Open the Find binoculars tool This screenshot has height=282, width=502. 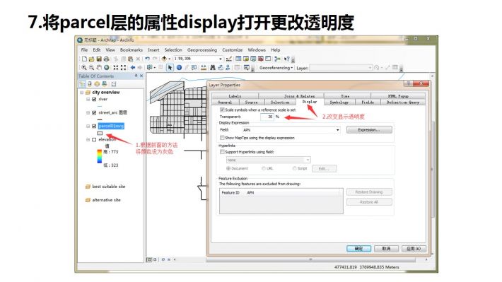[x=213, y=68]
